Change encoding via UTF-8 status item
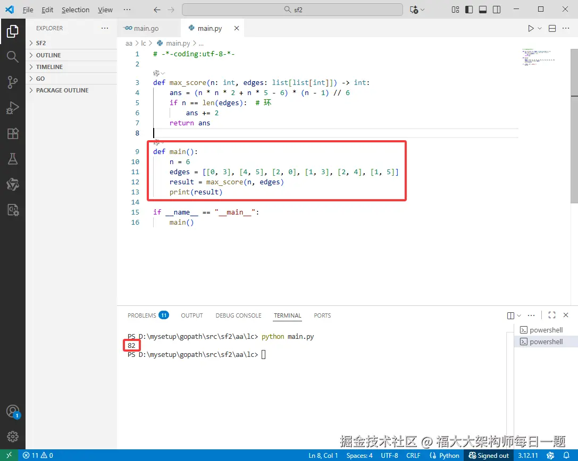The width and height of the screenshot is (578, 461). tap(389, 456)
